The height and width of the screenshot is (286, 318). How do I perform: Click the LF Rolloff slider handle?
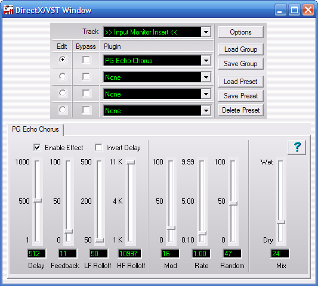(x=100, y=241)
